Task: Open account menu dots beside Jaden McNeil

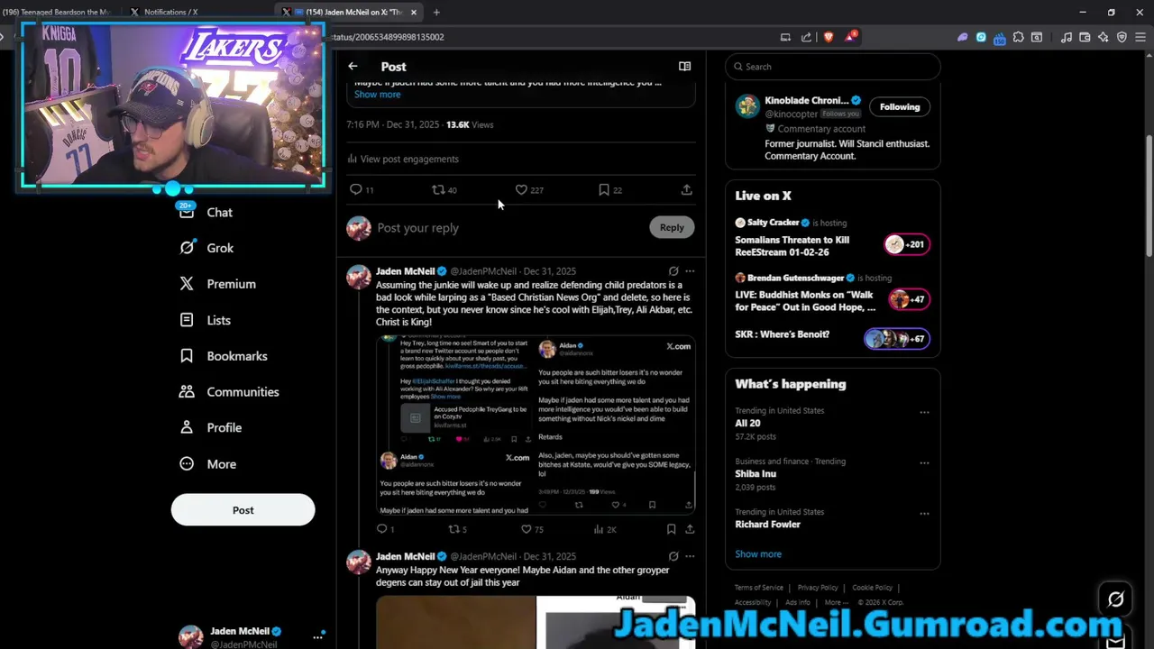Action: pos(317,636)
